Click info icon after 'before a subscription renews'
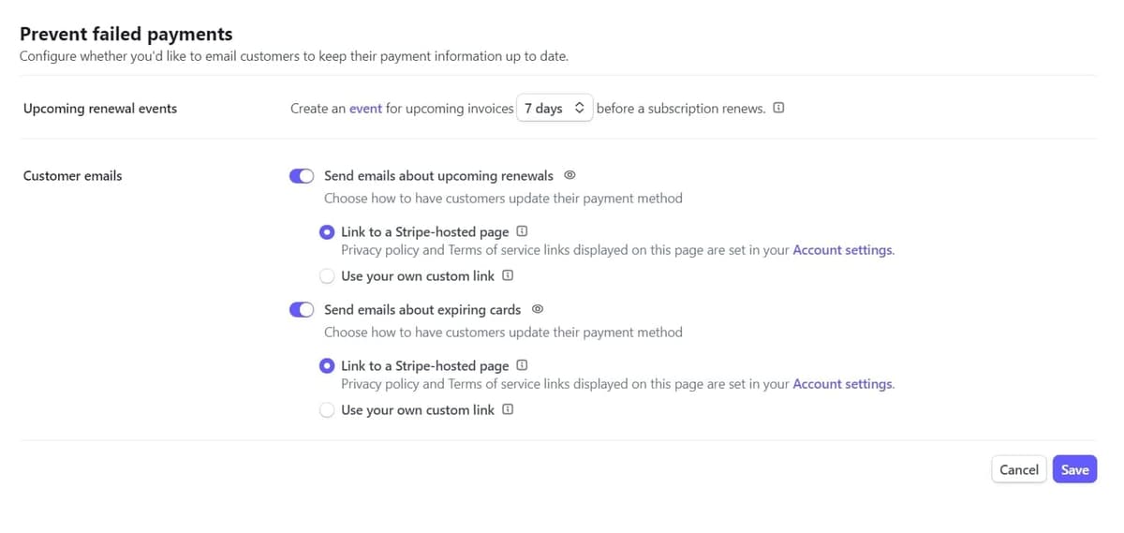This screenshot has height=533, width=1124. click(x=779, y=109)
